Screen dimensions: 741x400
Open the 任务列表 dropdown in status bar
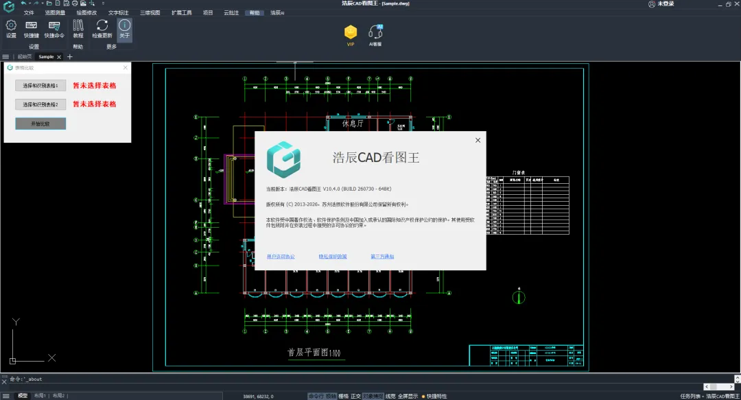(692, 396)
